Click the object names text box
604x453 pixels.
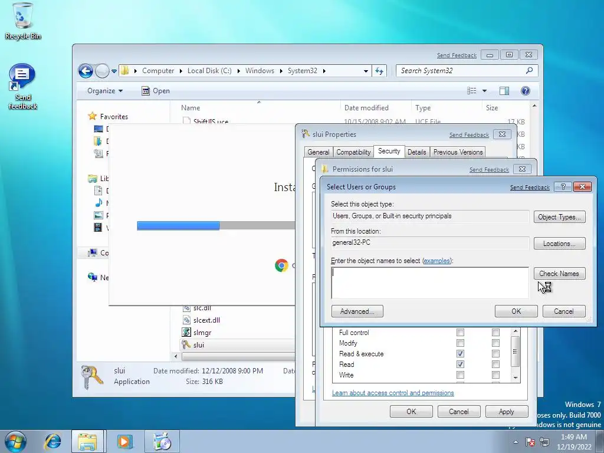point(430,283)
